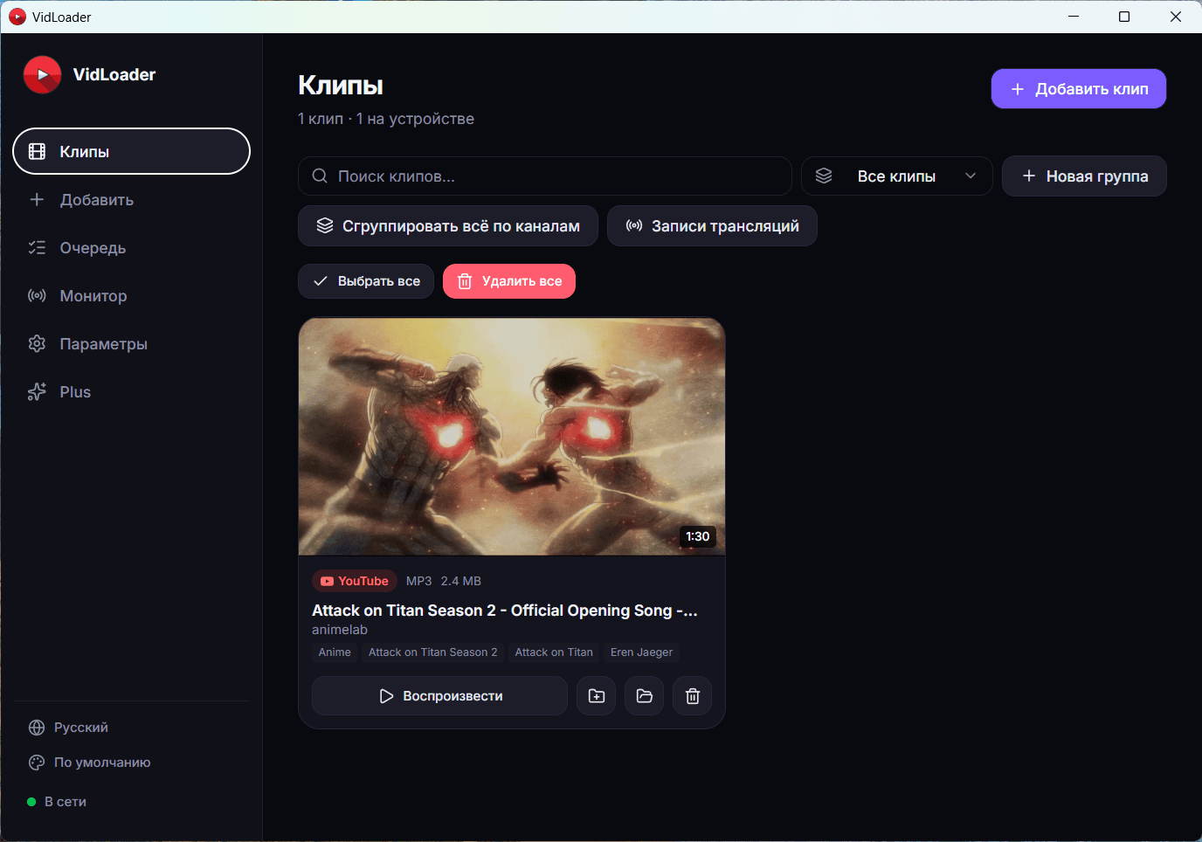Go to Добавить in the sidebar

click(131, 200)
